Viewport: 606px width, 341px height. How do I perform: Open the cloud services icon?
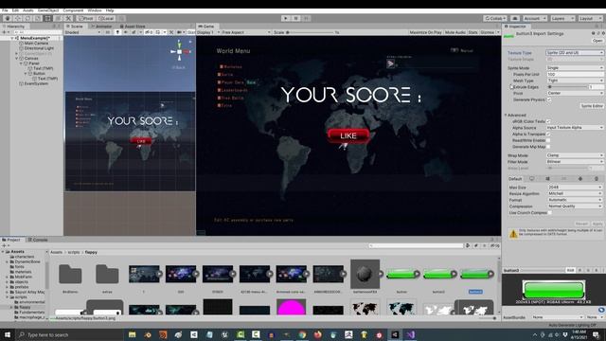515,18
